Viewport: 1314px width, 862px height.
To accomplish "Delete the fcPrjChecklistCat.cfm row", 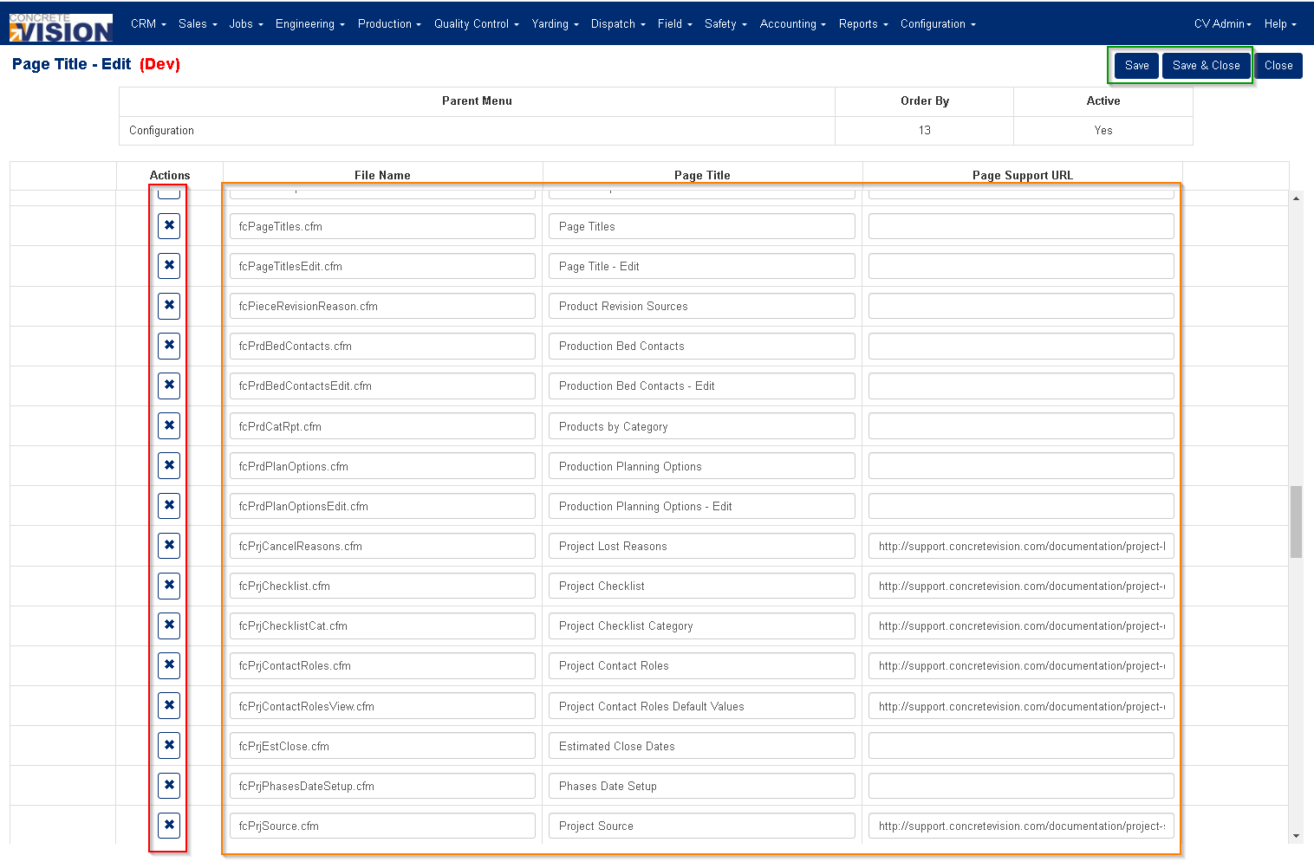I will click(x=169, y=625).
